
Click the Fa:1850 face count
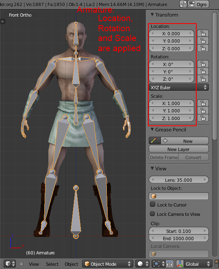click(56, 4)
